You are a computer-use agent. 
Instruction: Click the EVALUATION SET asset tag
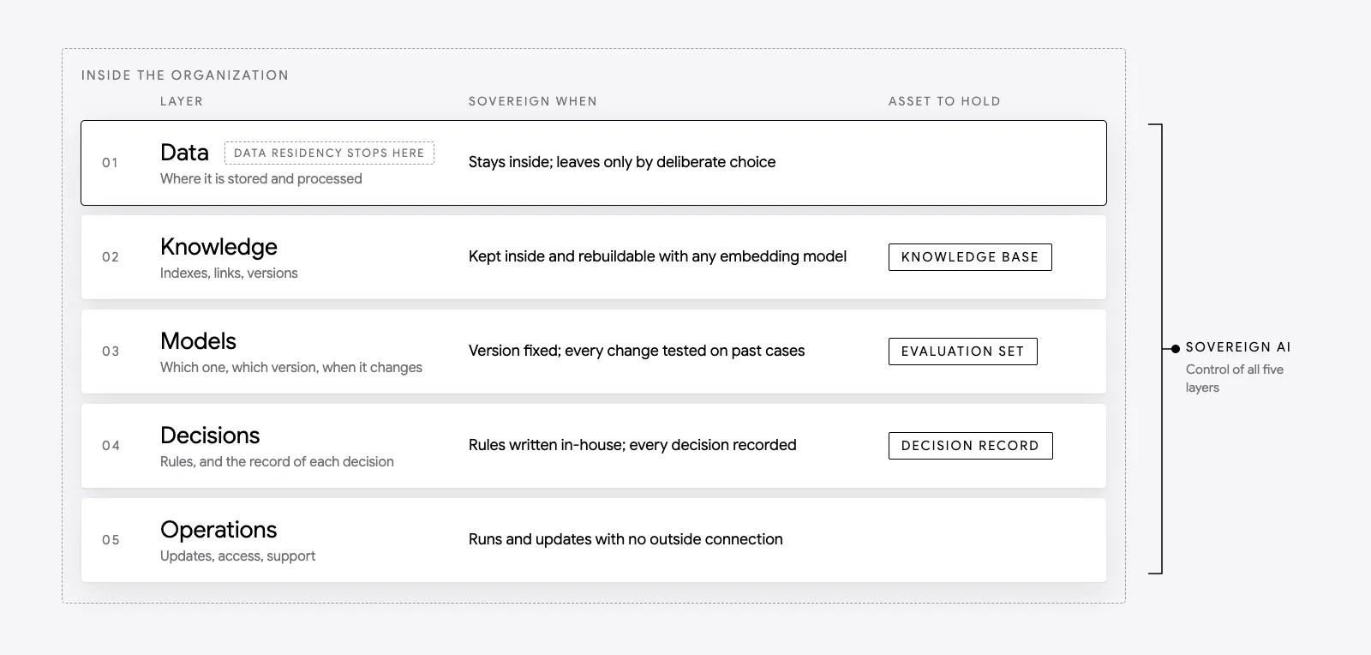coord(962,352)
